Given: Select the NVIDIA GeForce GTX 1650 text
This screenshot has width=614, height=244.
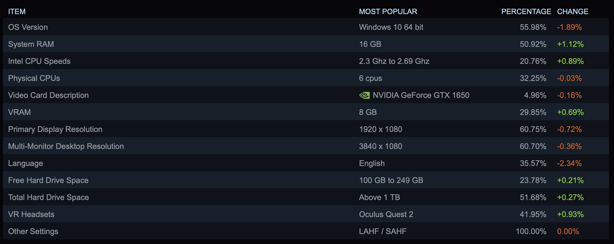Looking at the screenshot, I should point(421,95).
